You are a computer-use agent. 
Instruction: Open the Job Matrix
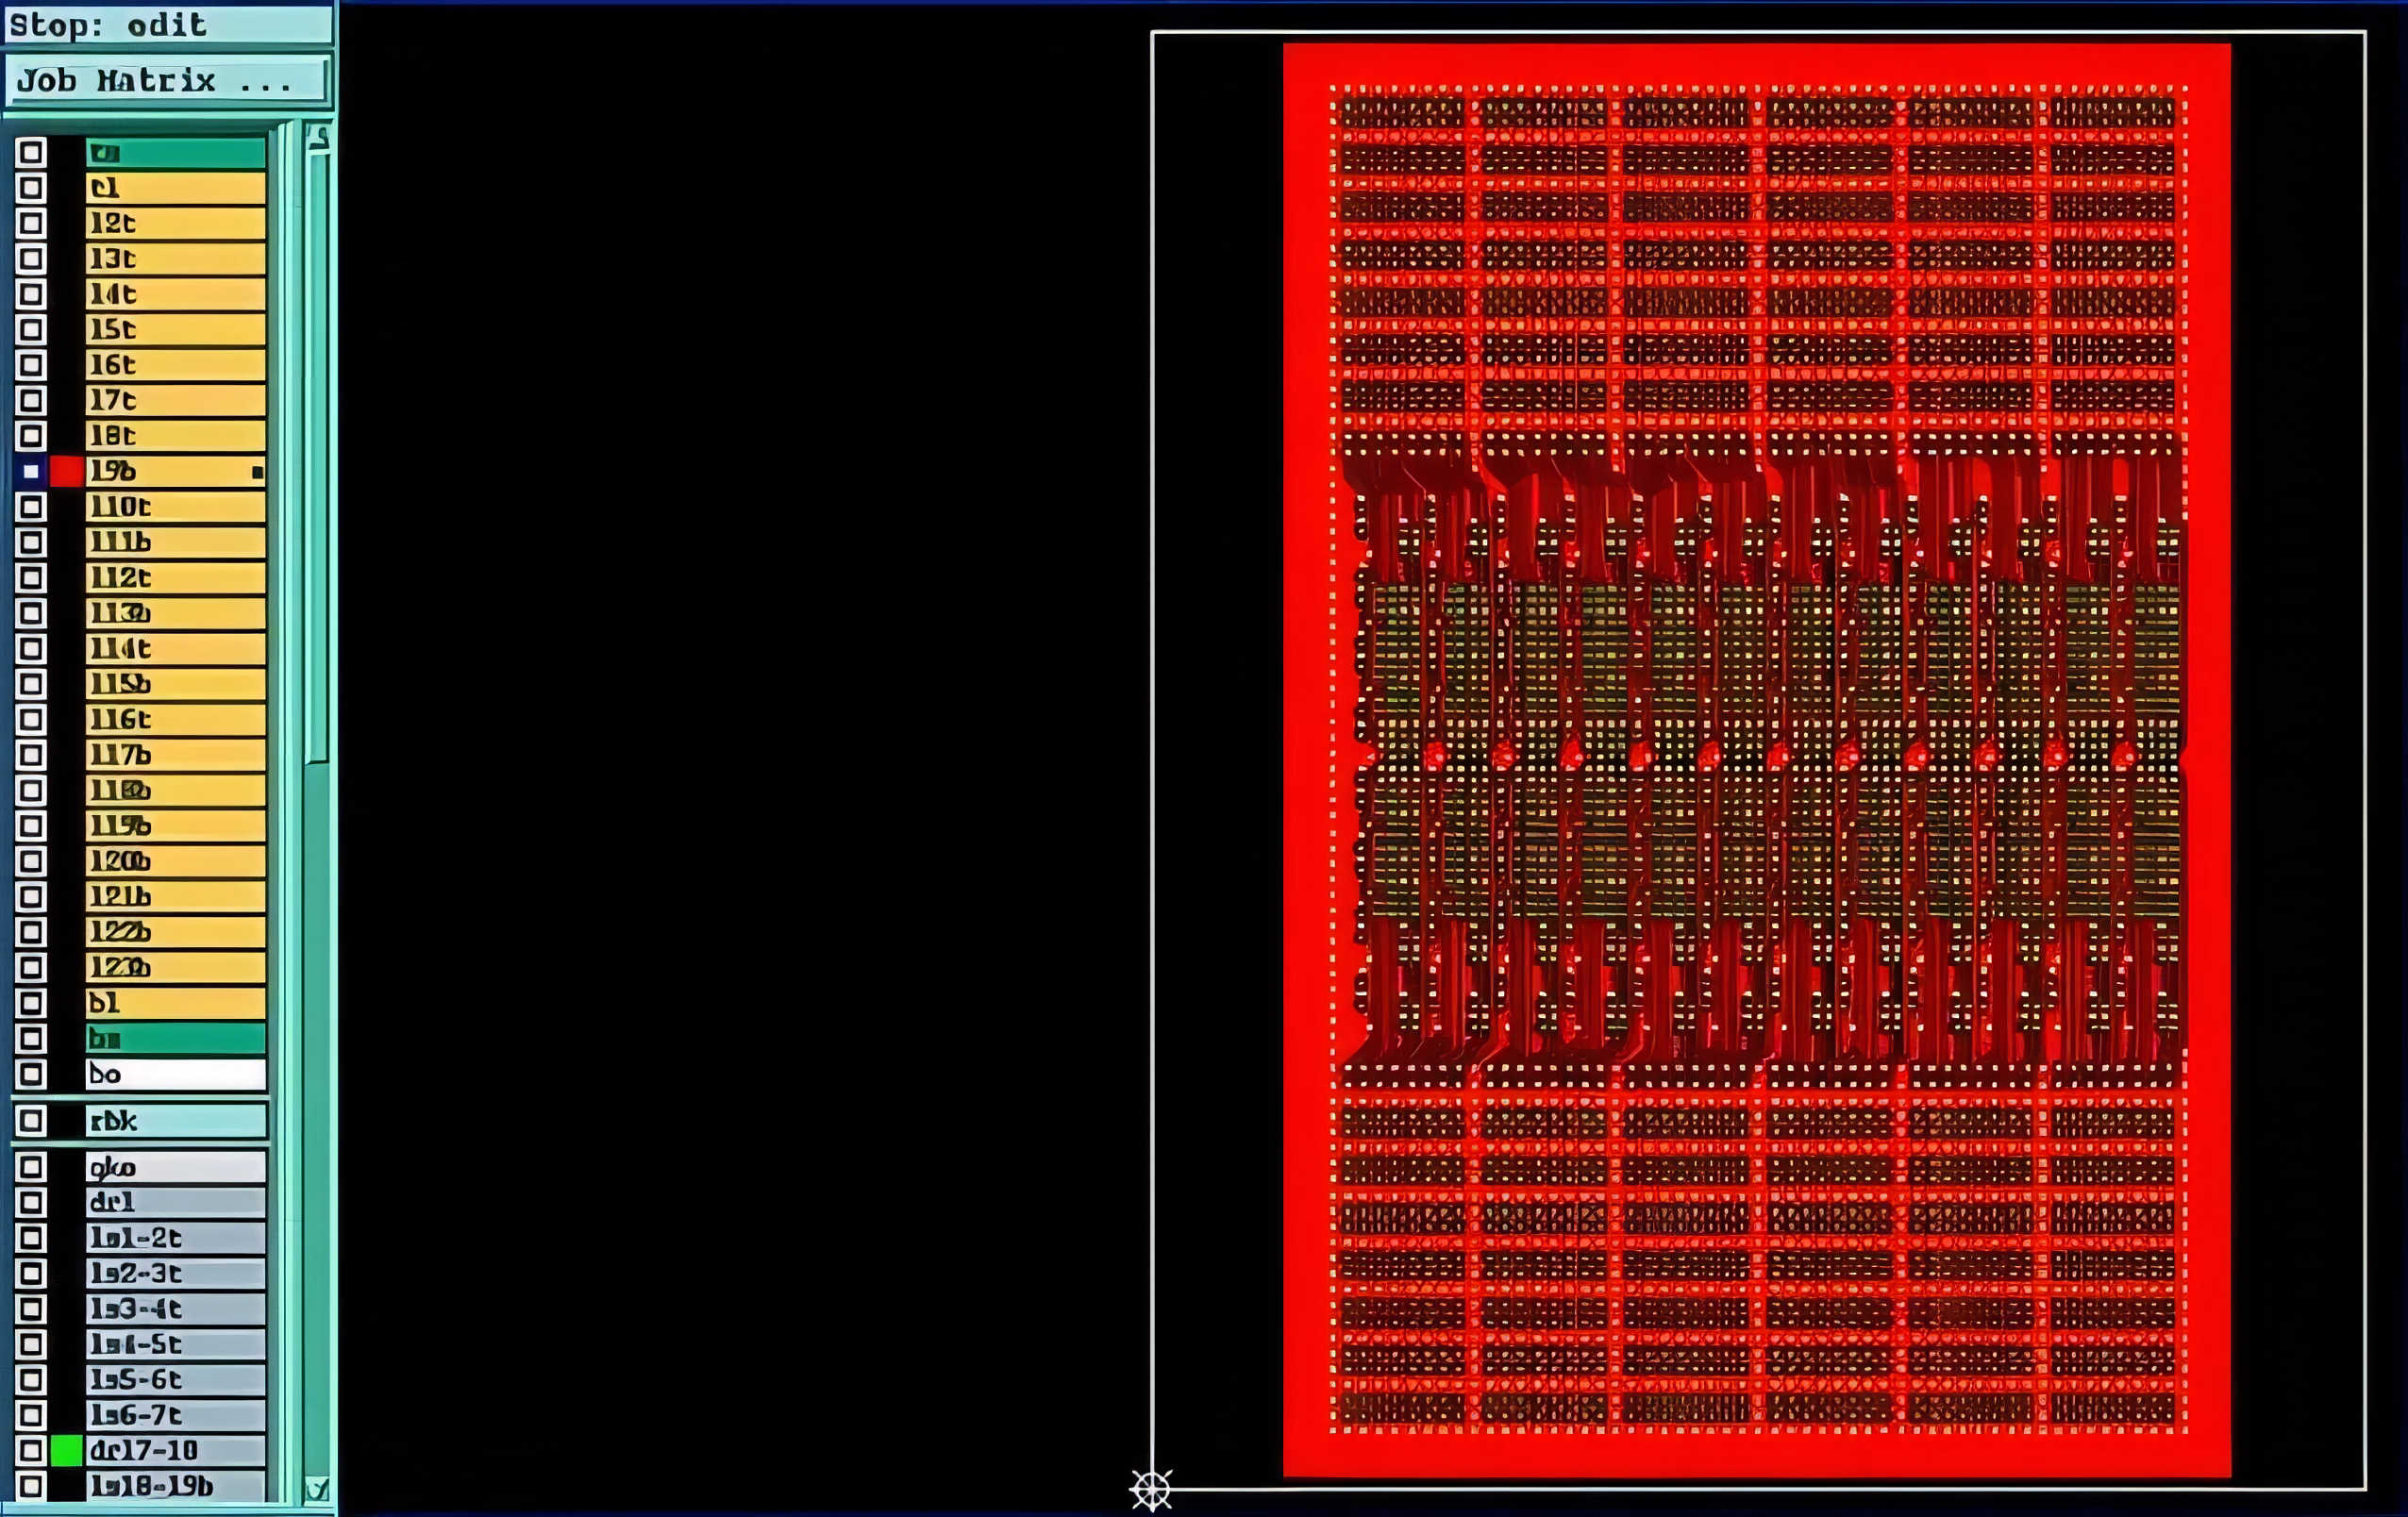pyautogui.click(x=167, y=80)
